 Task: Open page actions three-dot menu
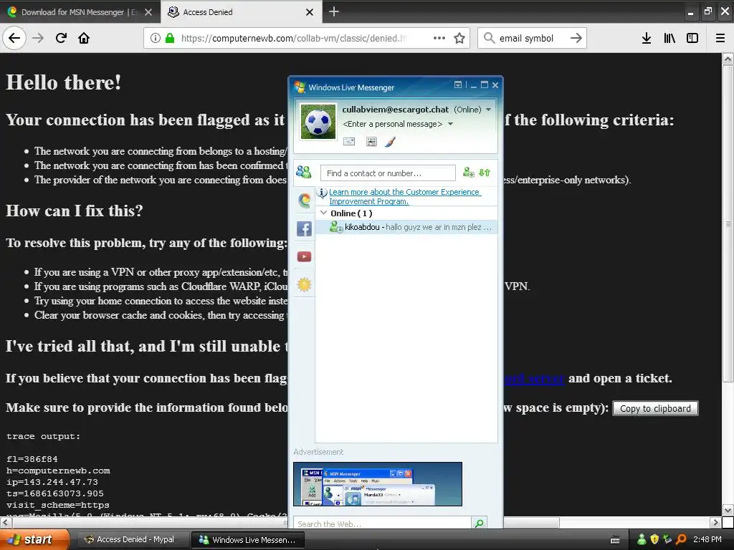(x=439, y=38)
